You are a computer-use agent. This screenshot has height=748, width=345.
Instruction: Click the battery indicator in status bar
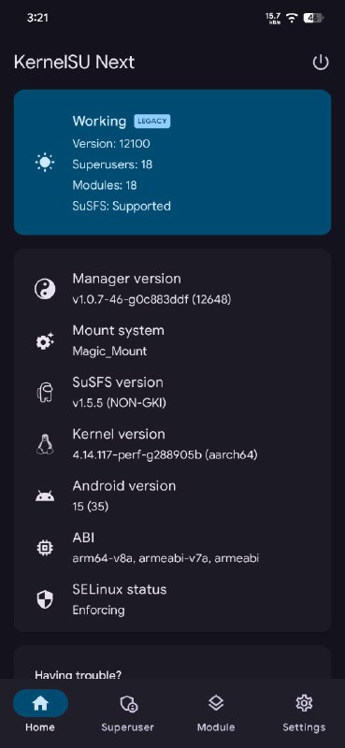coord(313,18)
